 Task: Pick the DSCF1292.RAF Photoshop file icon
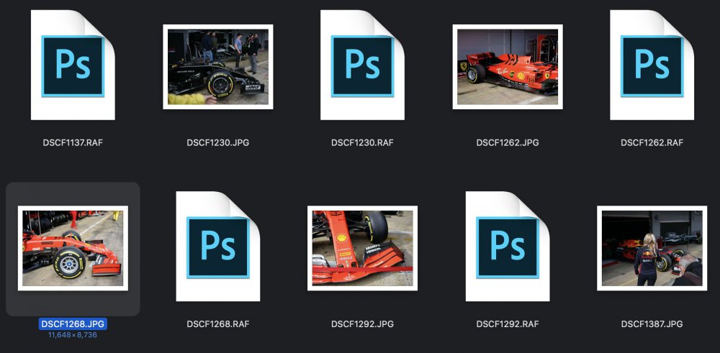[x=507, y=247]
